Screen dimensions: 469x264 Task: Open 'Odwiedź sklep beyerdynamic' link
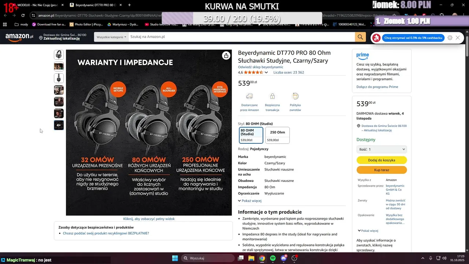pos(261,67)
